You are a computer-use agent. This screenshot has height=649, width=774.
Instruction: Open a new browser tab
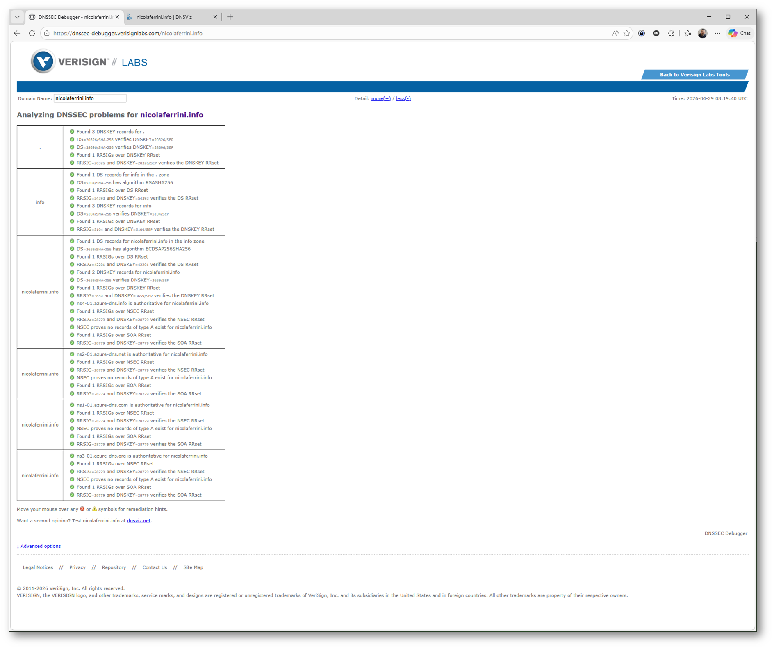(230, 17)
